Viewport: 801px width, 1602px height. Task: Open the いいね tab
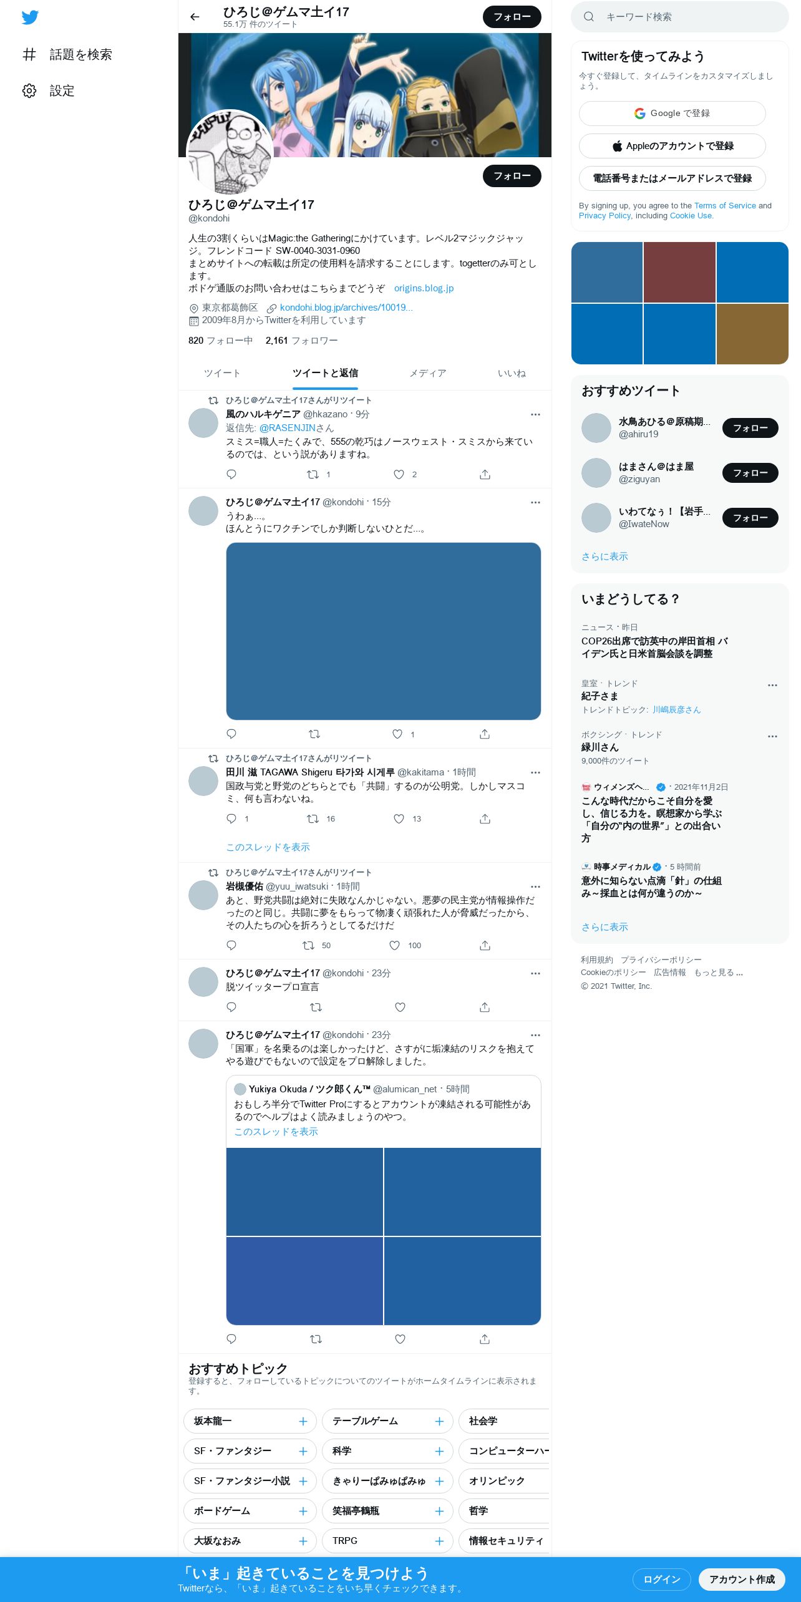coord(511,373)
